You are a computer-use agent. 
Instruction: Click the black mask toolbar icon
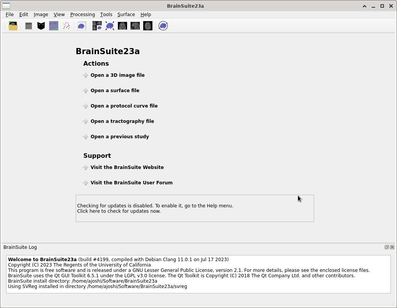point(41,26)
